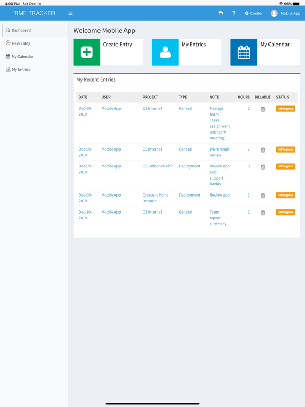Toggle billable checkbox for Team report summary
305x407 pixels.
[263, 213]
